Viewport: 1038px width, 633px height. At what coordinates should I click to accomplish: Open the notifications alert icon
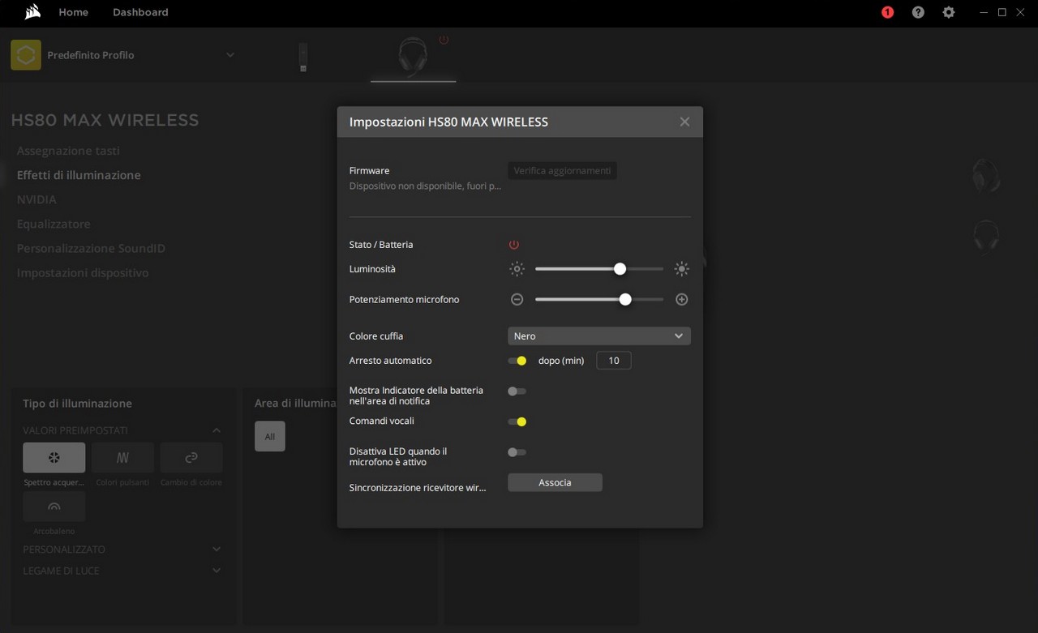click(x=887, y=12)
